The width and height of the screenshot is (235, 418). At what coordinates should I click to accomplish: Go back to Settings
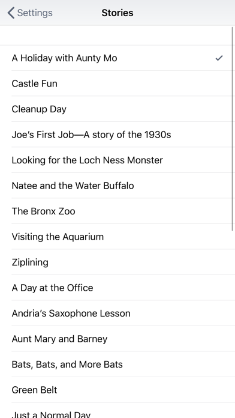pos(30,13)
